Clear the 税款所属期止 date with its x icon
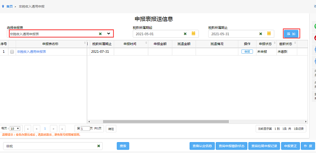Screen dimensions: 316x153 point(260,34)
